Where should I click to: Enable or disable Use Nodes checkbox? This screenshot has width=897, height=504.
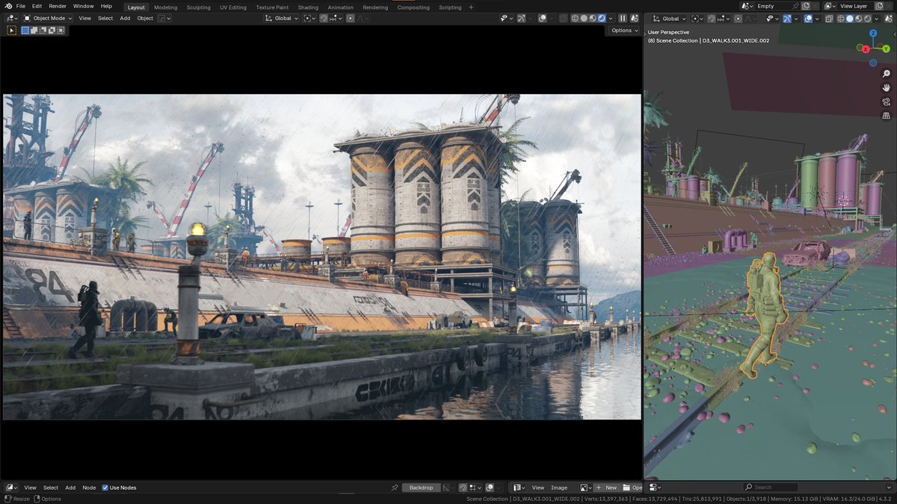[x=105, y=488]
